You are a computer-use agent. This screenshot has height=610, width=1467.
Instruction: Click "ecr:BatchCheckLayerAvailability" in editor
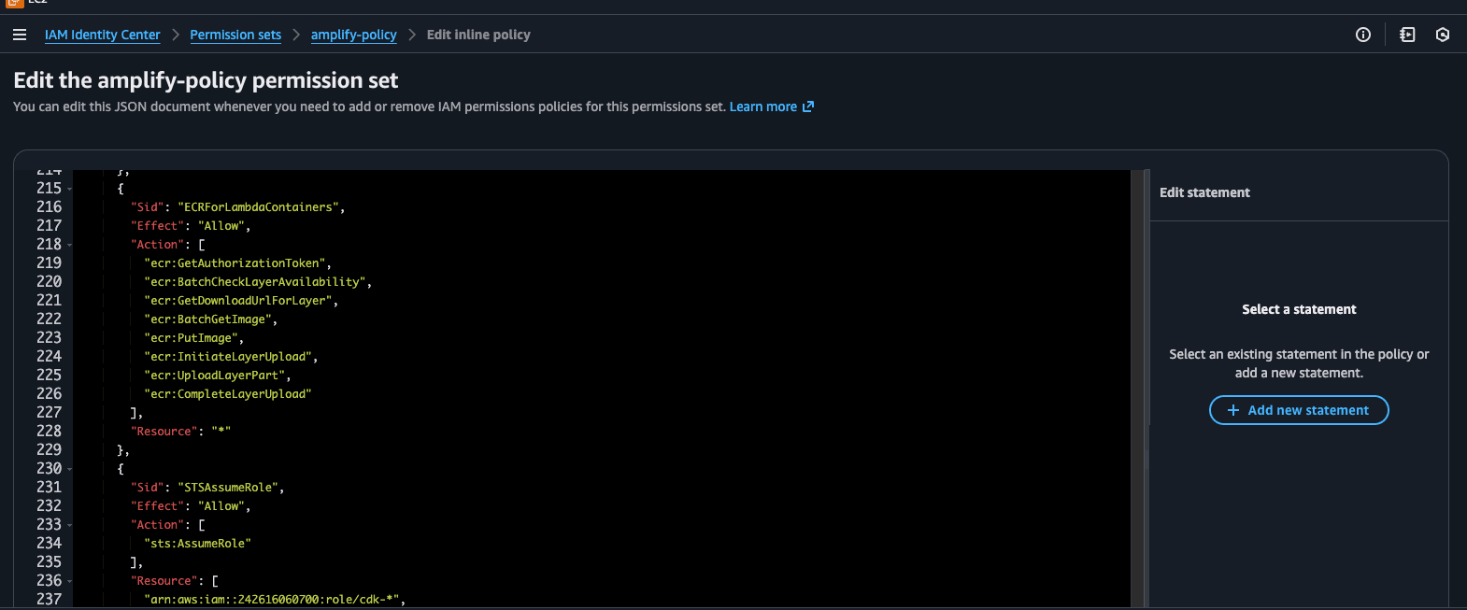(255, 282)
